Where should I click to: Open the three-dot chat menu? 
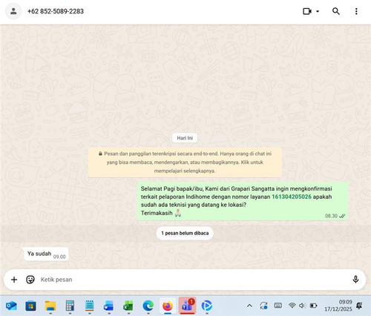point(356,11)
